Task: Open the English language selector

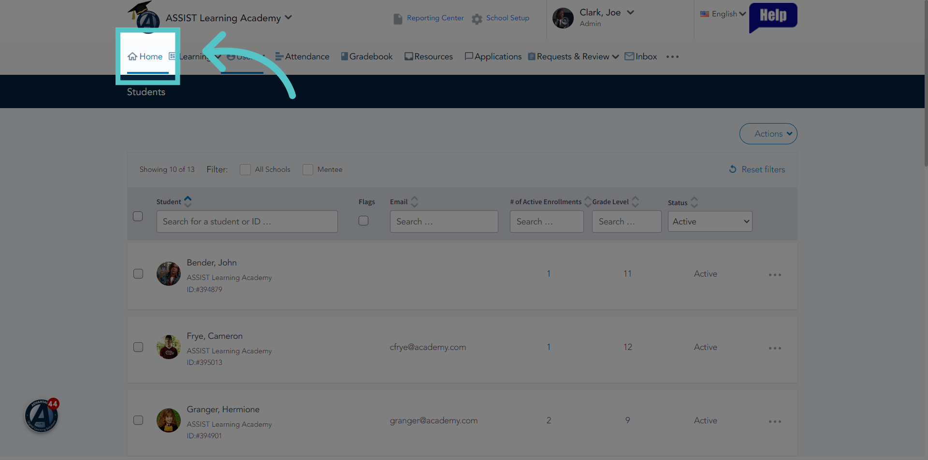Action: tap(723, 14)
